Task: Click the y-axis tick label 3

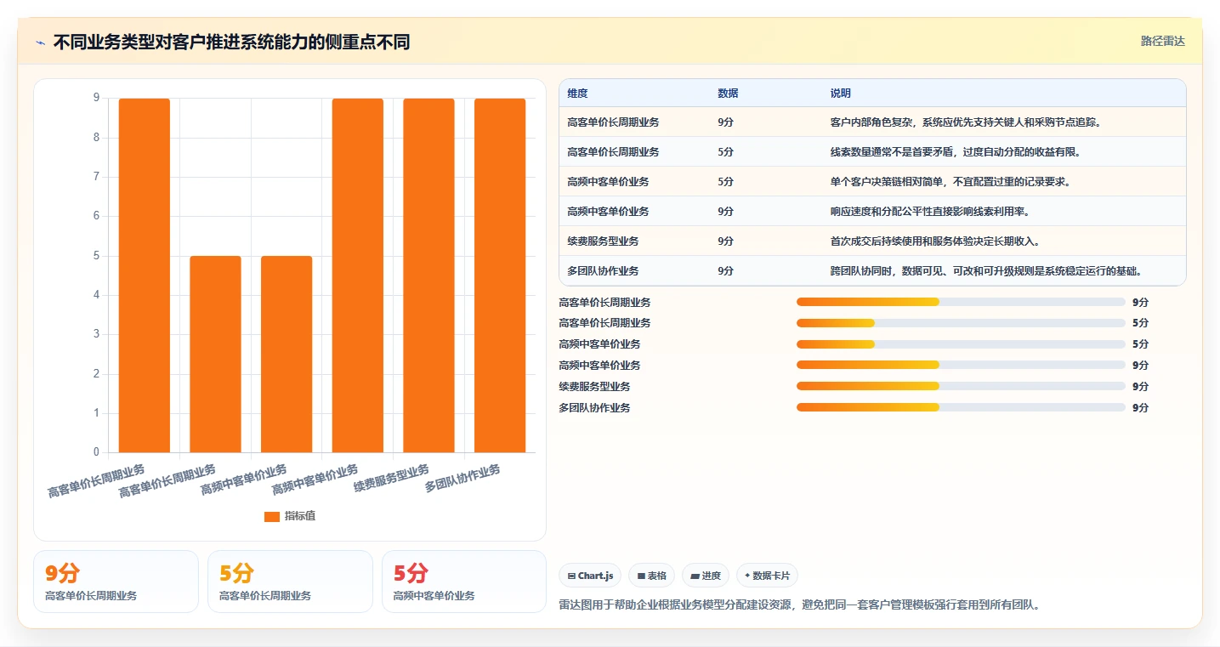Action: 96,334
